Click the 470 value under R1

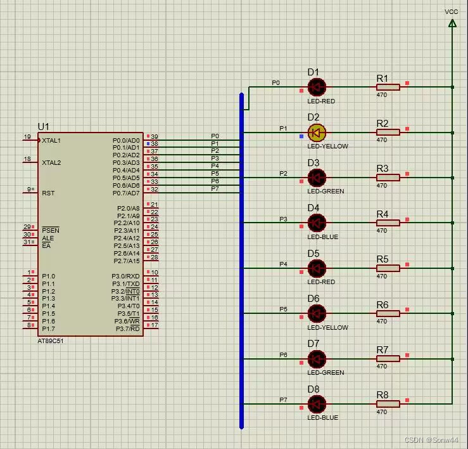click(382, 94)
